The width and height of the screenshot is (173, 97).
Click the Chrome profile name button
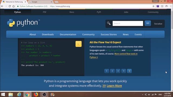(x=155, y=1)
